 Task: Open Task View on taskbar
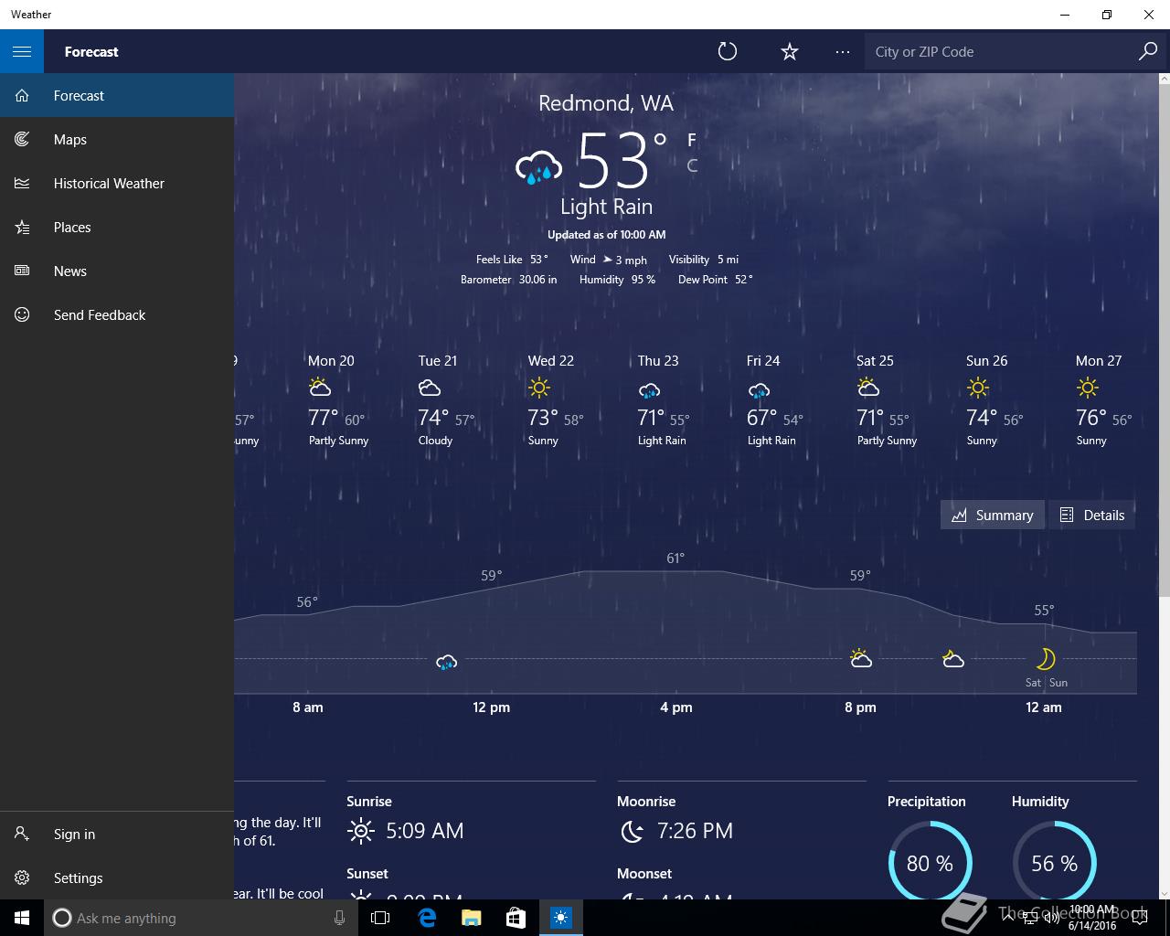coord(380,918)
